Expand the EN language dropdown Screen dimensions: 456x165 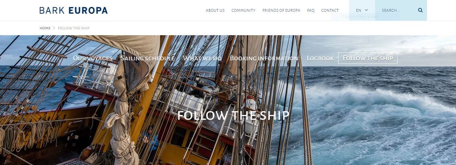click(x=362, y=10)
